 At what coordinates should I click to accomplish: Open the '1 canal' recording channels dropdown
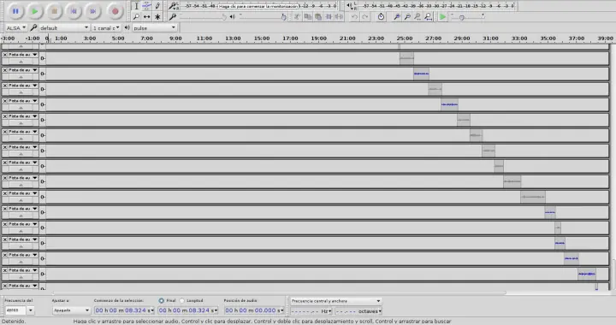pyautogui.click(x=106, y=28)
